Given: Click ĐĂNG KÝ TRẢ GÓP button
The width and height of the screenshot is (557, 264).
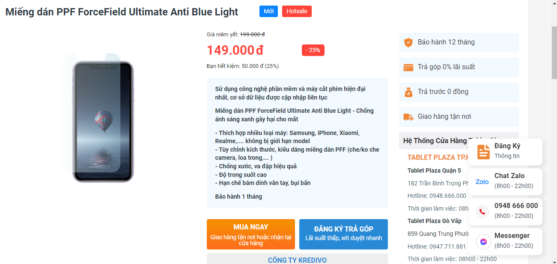Looking at the screenshot, I should coord(343,234).
